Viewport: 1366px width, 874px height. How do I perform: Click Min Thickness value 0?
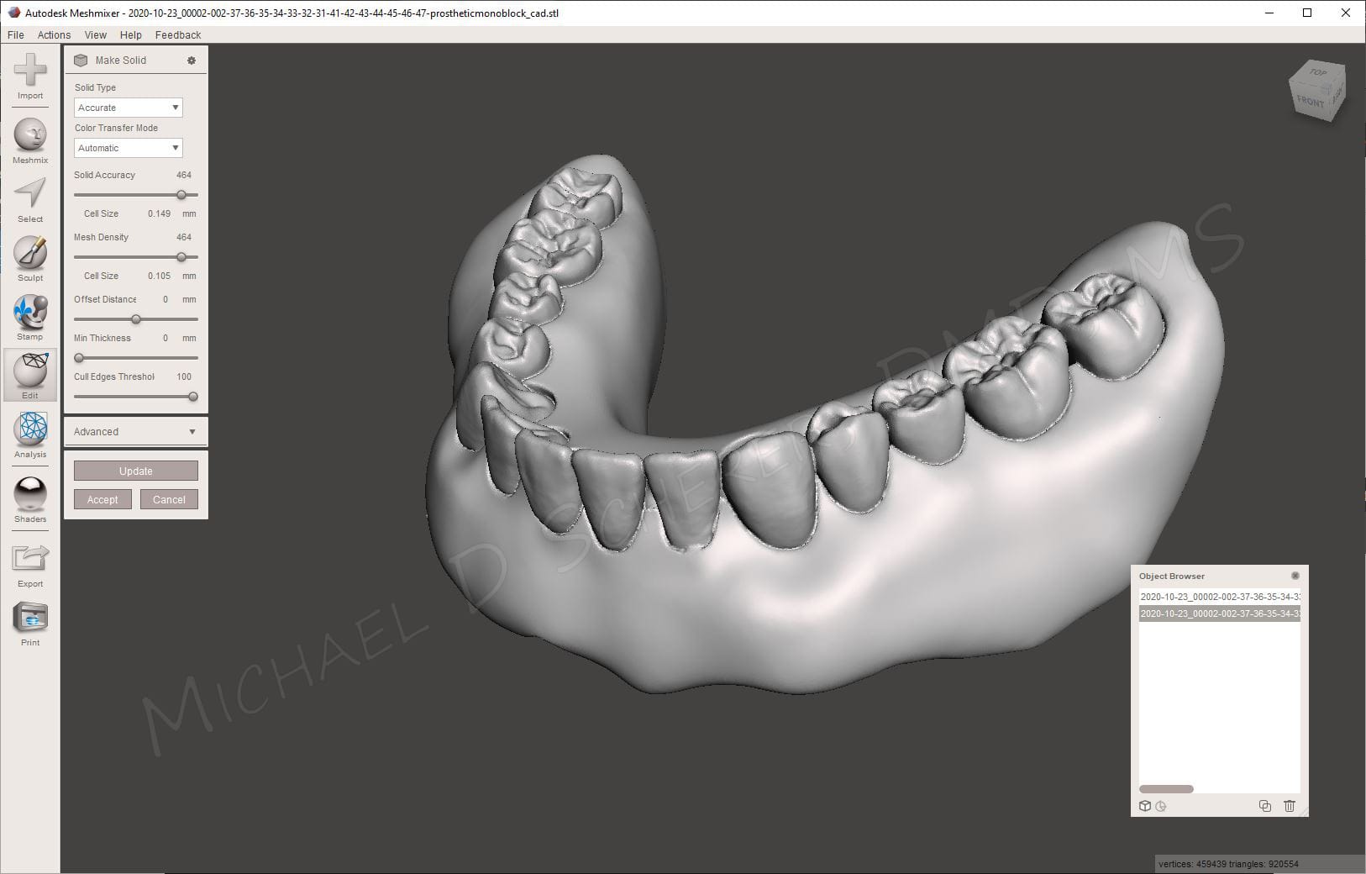165,338
